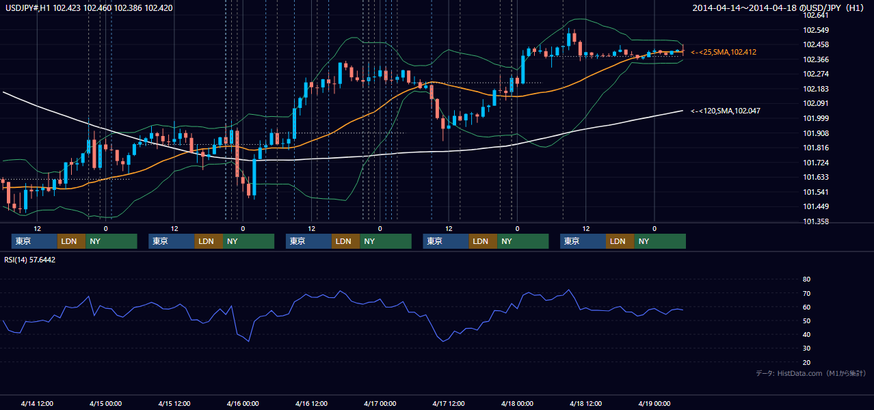Select the 4/15 12:00 time axis label
Image resolution: width=874 pixels, height=410 pixels.
click(174, 403)
